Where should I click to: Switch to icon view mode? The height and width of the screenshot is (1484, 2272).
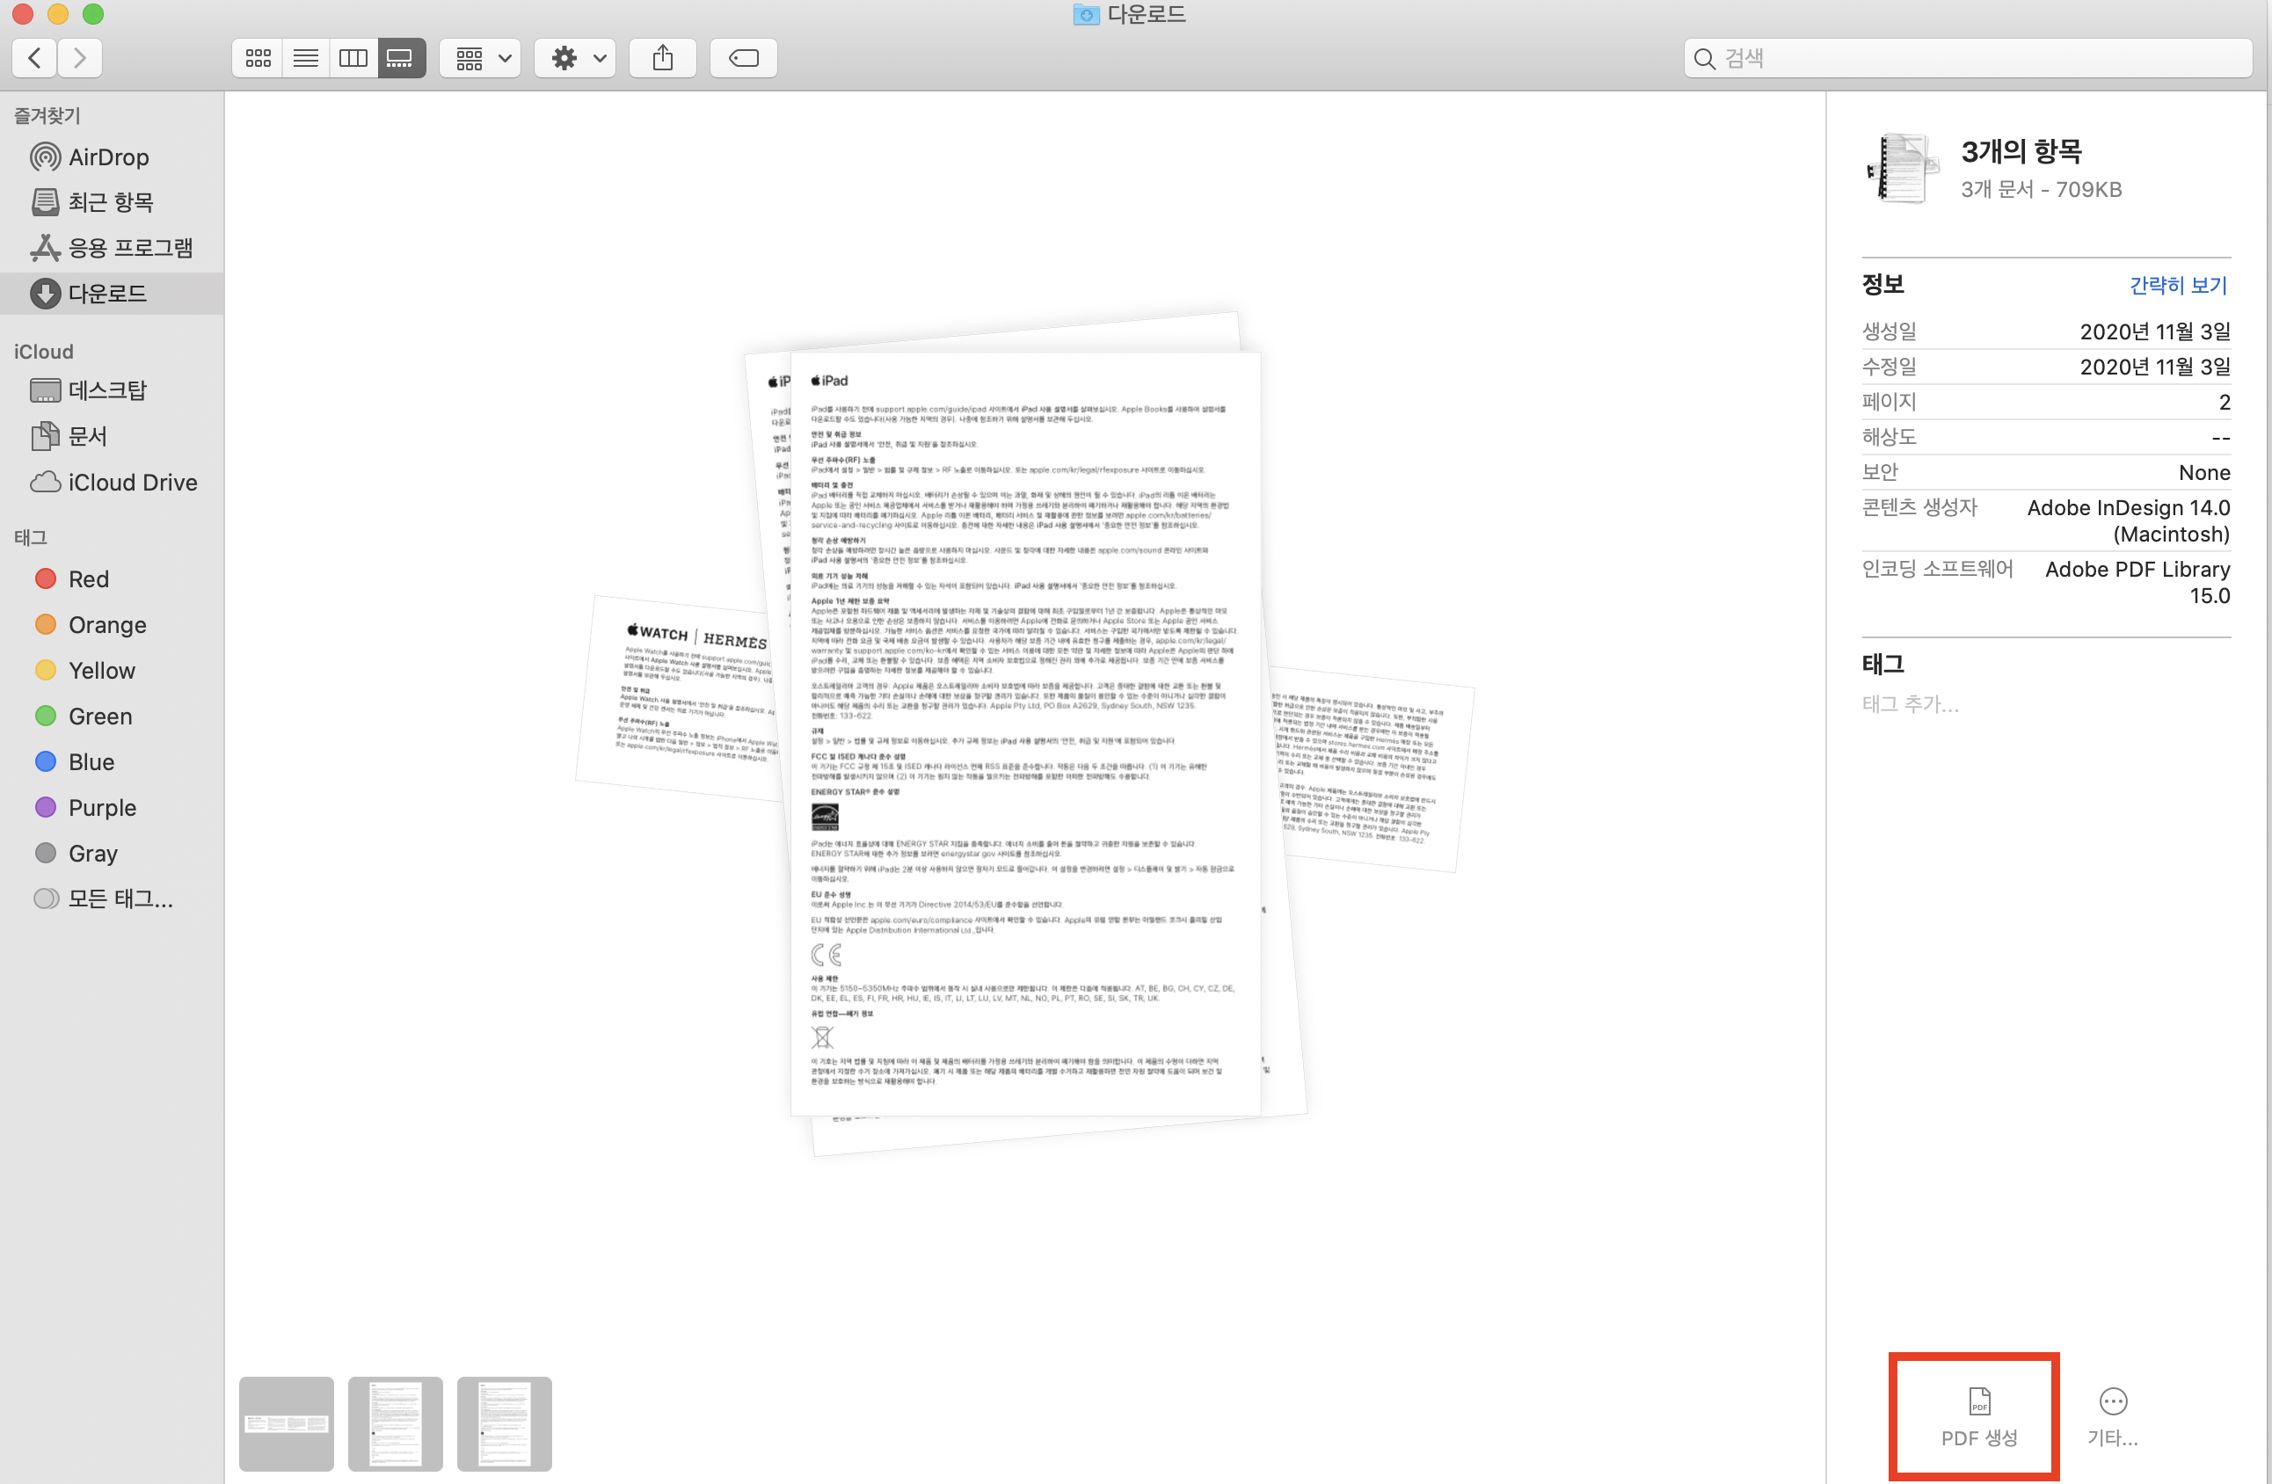point(258,58)
